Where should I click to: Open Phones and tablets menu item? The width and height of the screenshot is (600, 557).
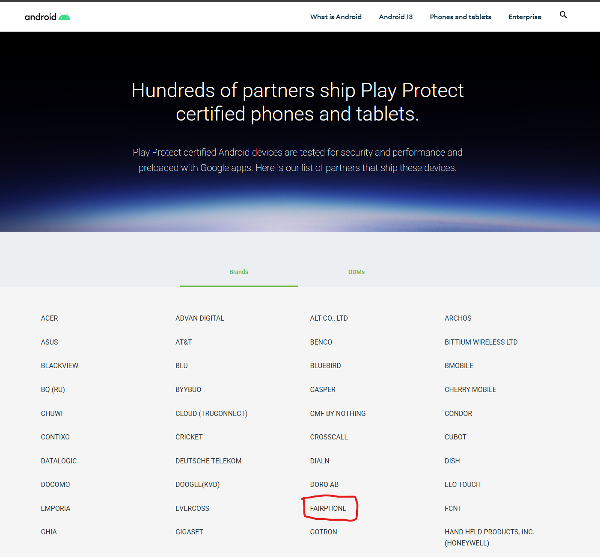click(460, 17)
